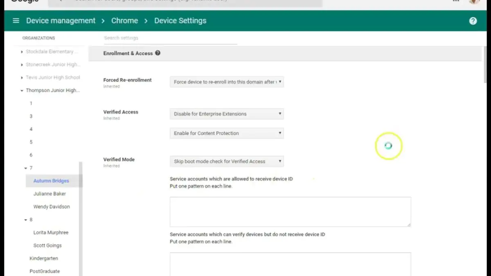Image resolution: width=491 pixels, height=276 pixels.
Task: Open the Google Apps launcher grid
Action: tap(455, 1)
